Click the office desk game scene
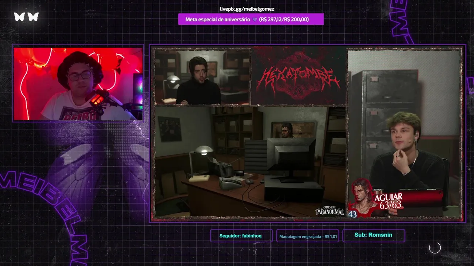Image resolution: width=474 pixels, height=266 pixels. click(x=250, y=161)
